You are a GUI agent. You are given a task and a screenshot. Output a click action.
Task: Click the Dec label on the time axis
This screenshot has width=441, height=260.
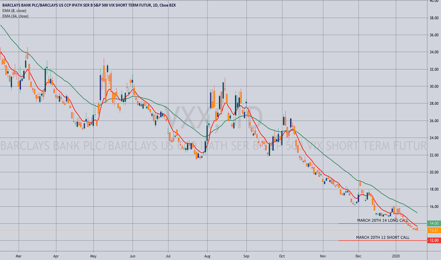[x=358, y=256]
